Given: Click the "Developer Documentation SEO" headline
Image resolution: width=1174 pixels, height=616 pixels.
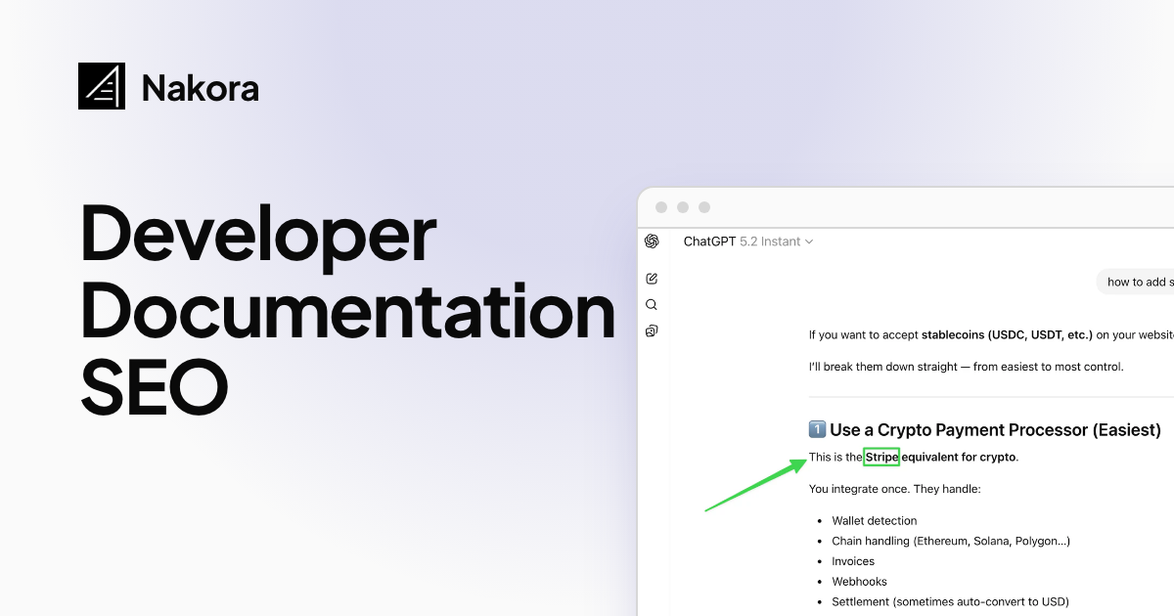Looking at the screenshot, I should [347, 310].
